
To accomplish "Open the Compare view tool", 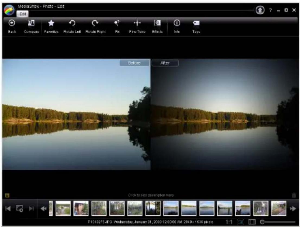I will coord(31,26).
